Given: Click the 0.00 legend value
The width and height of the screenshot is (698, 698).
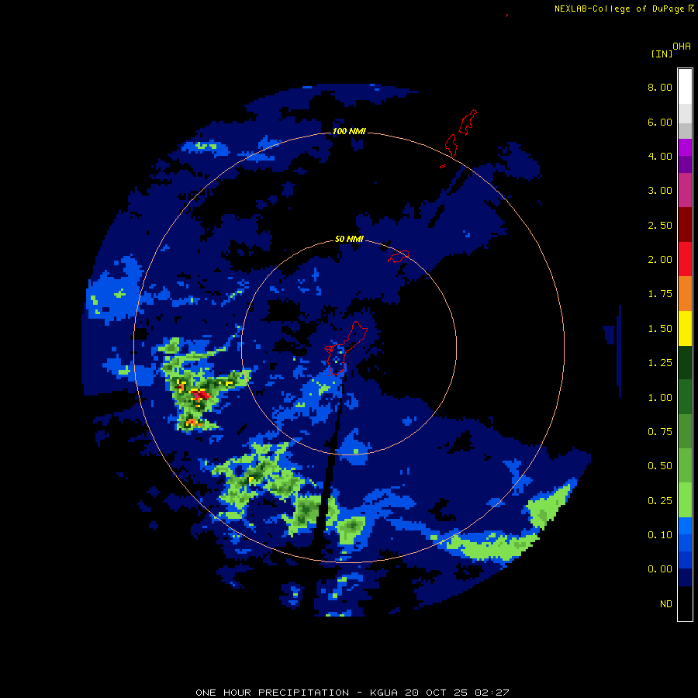Looking at the screenshot, I should 660,569.
